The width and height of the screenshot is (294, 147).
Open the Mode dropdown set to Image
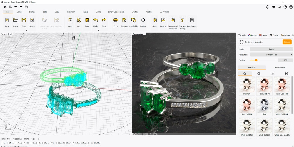(x=271, y=49)
